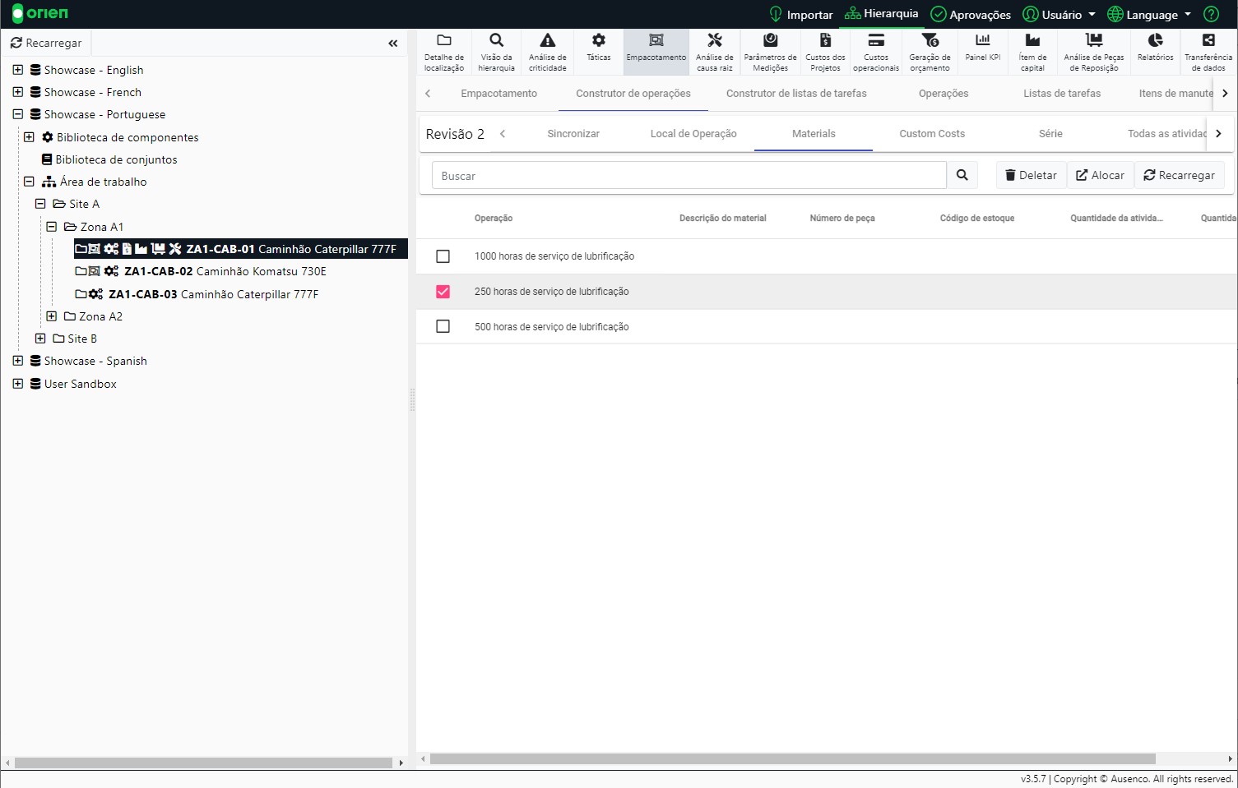Screen dimensions: 1238x788
Task: Switch to the Custom Costs tab
Action: click(931, 134)
